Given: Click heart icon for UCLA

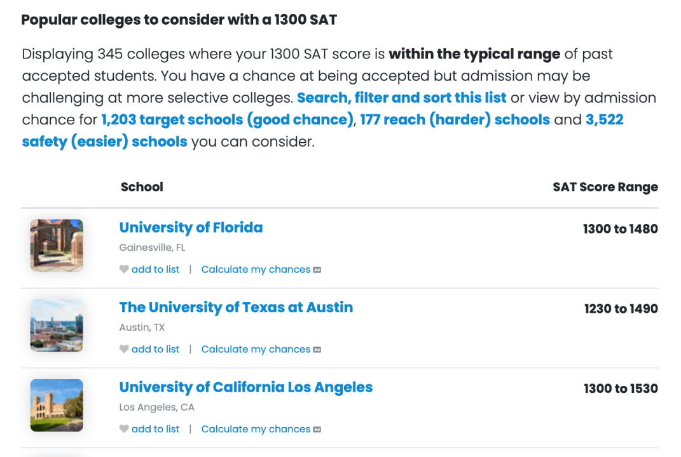Looking at the screenshot, I should (x=124, y=429).
